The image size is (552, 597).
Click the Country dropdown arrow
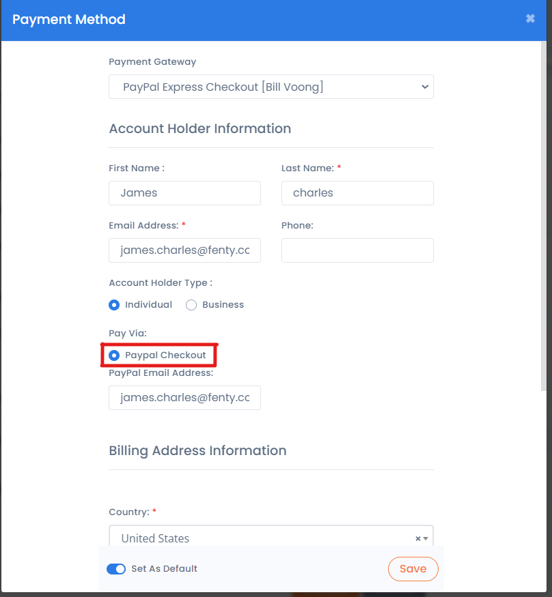(x=426, y=538)
